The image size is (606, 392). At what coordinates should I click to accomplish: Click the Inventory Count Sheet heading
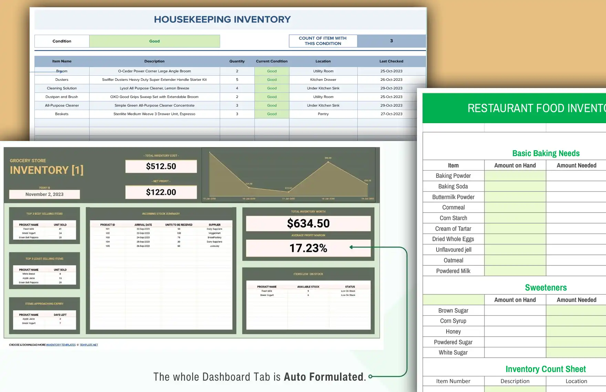[x=545, y=369]
